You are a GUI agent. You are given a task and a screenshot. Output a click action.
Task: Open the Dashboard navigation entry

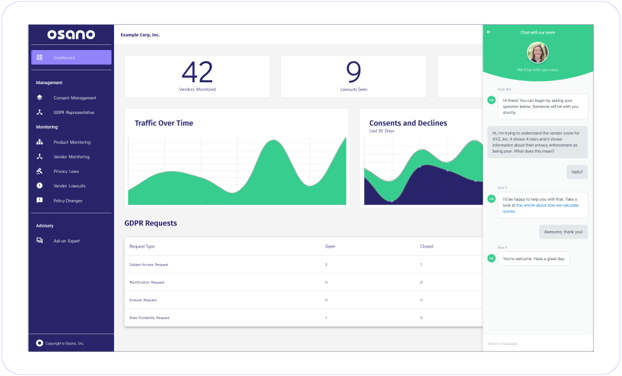click(x=63, y=57)
